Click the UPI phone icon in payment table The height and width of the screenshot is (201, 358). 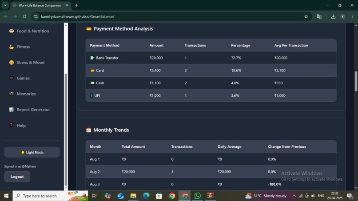[x=91, y=95]
